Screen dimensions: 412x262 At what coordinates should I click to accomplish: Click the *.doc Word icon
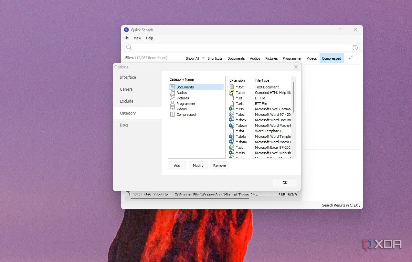click(231, 115)
